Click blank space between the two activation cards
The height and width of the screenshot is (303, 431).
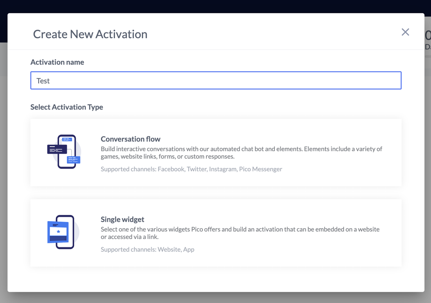click(216, 193)
